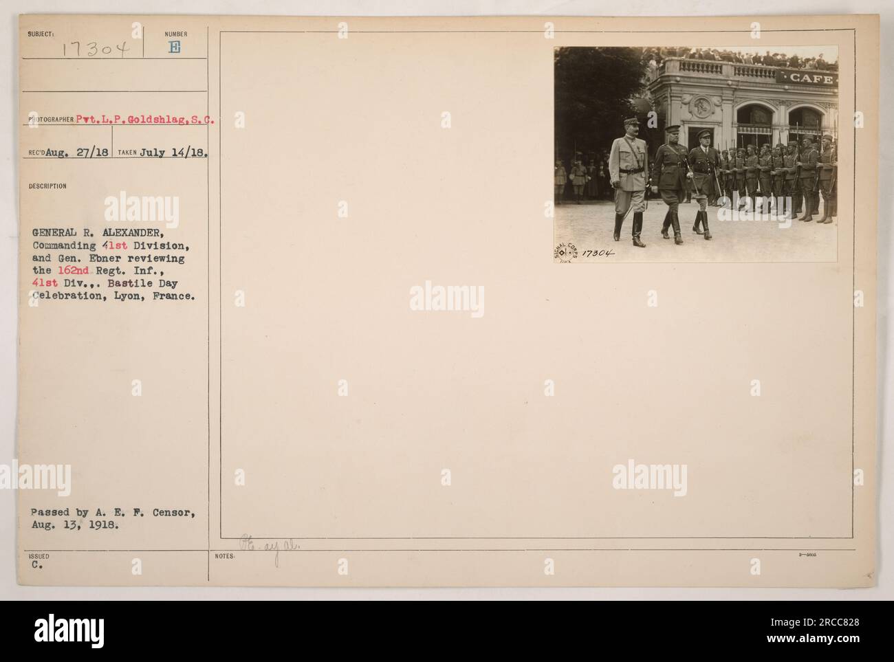
Task: Click the 1918 parade photograph thumbnail
Action: click(696, 155)
